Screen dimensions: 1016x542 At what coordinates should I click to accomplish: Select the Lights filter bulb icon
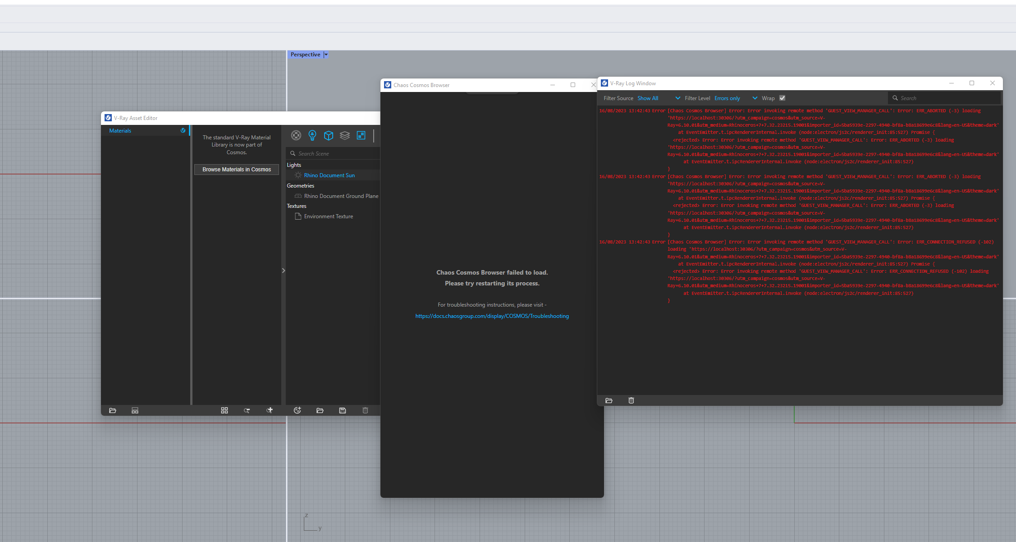click(312, 135)
